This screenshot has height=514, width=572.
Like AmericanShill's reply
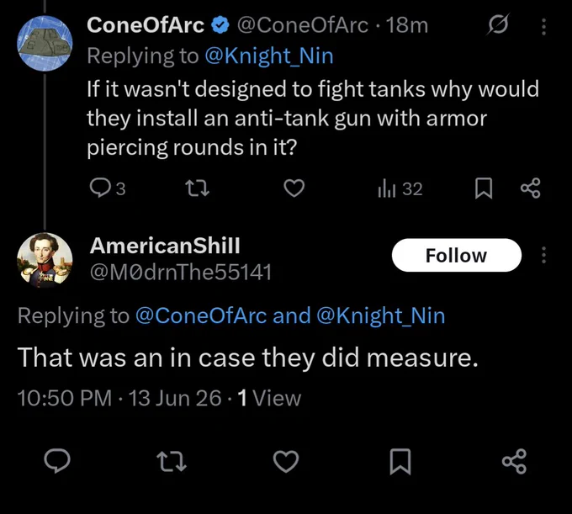point(286,462)
